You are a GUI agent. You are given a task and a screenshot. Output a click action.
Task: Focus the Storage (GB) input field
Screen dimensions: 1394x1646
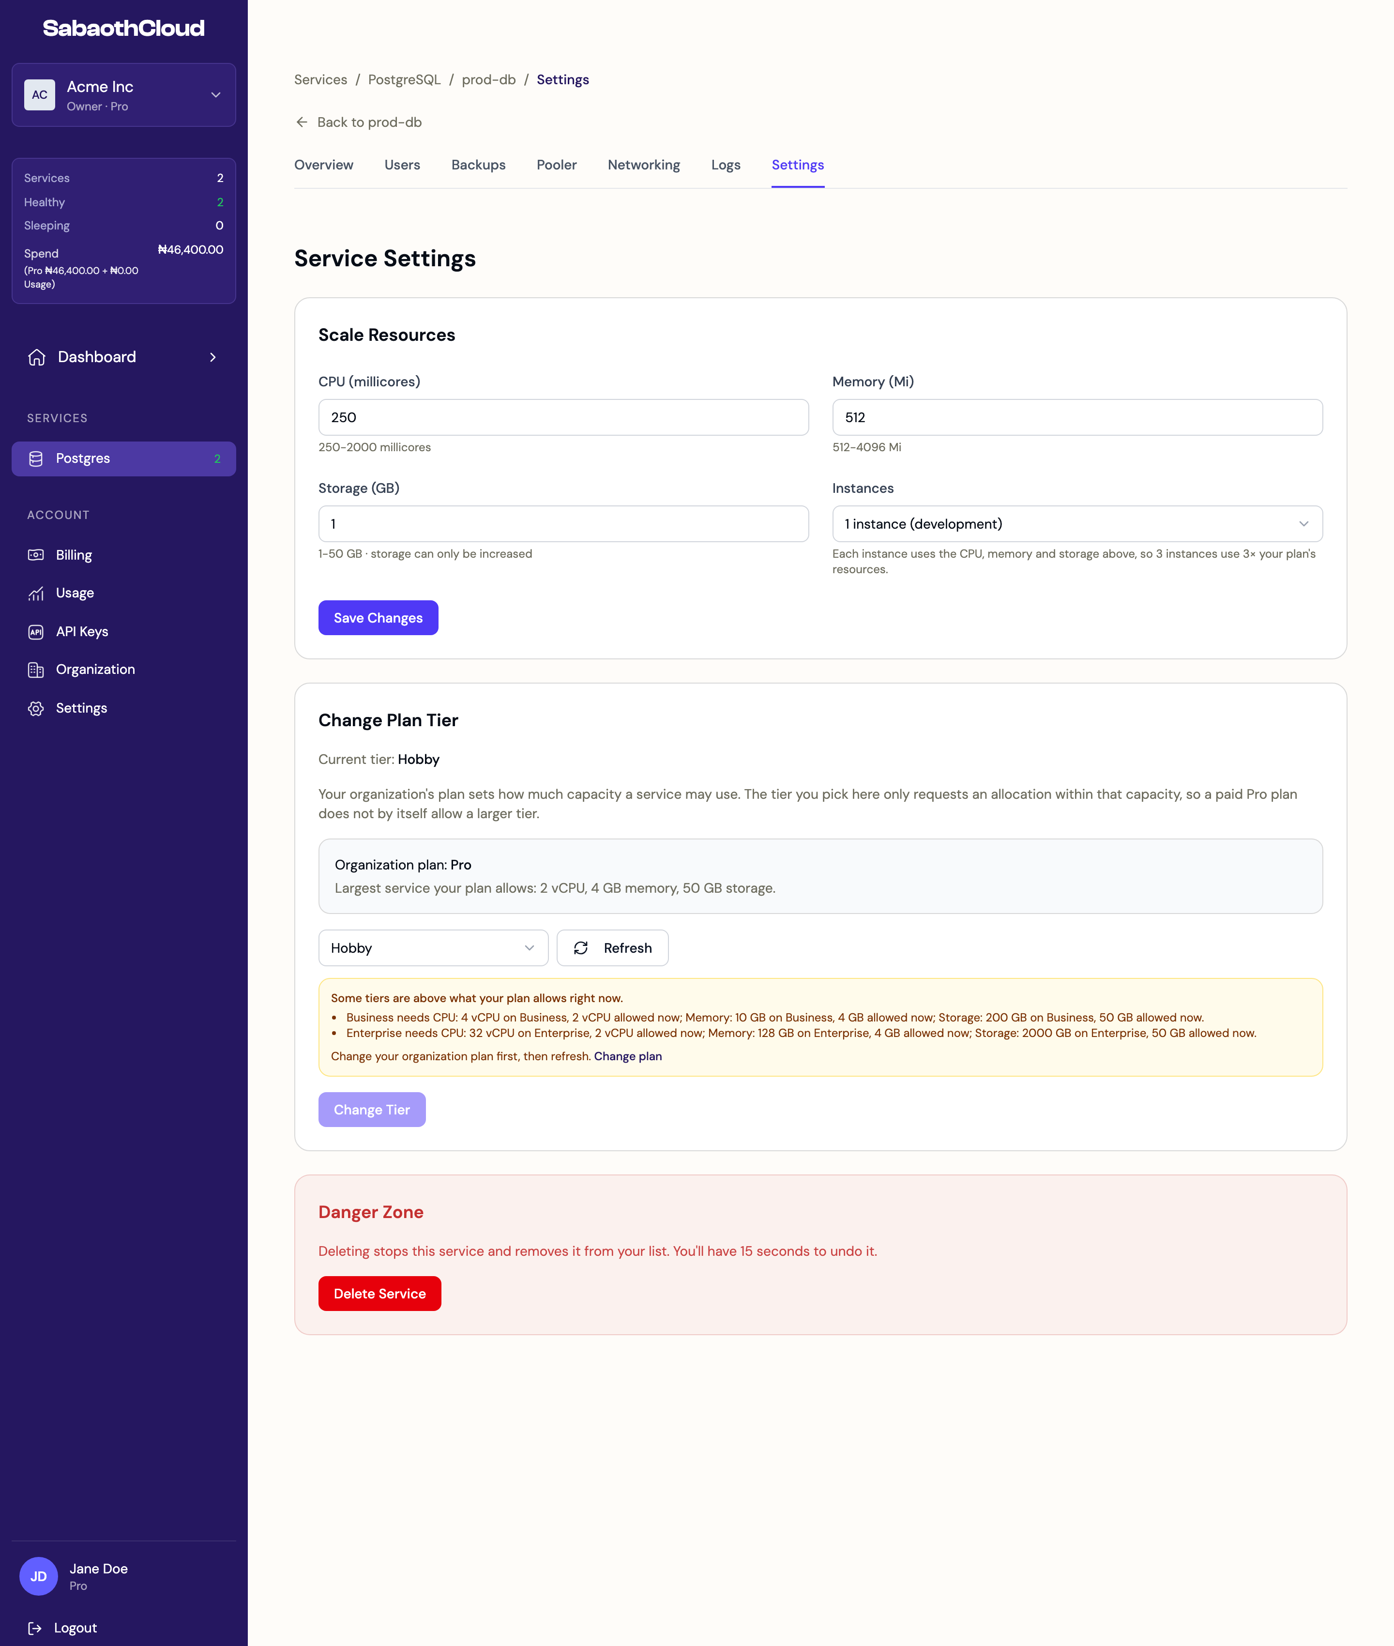563,524
